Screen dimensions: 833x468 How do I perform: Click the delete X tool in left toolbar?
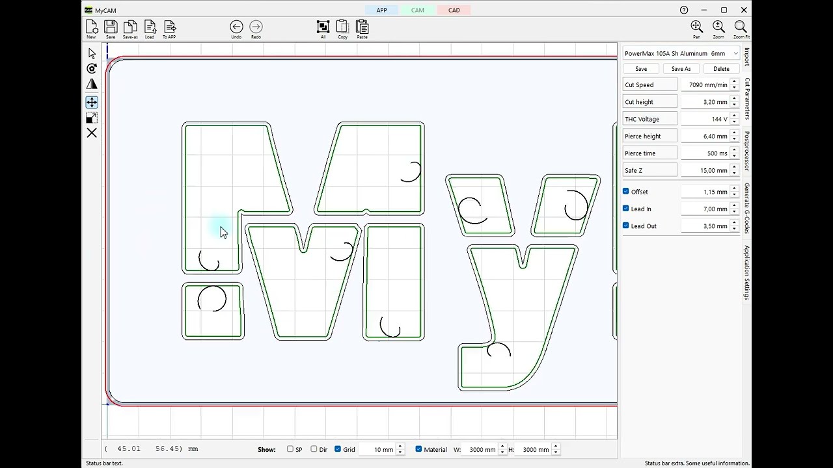point(92,133)
